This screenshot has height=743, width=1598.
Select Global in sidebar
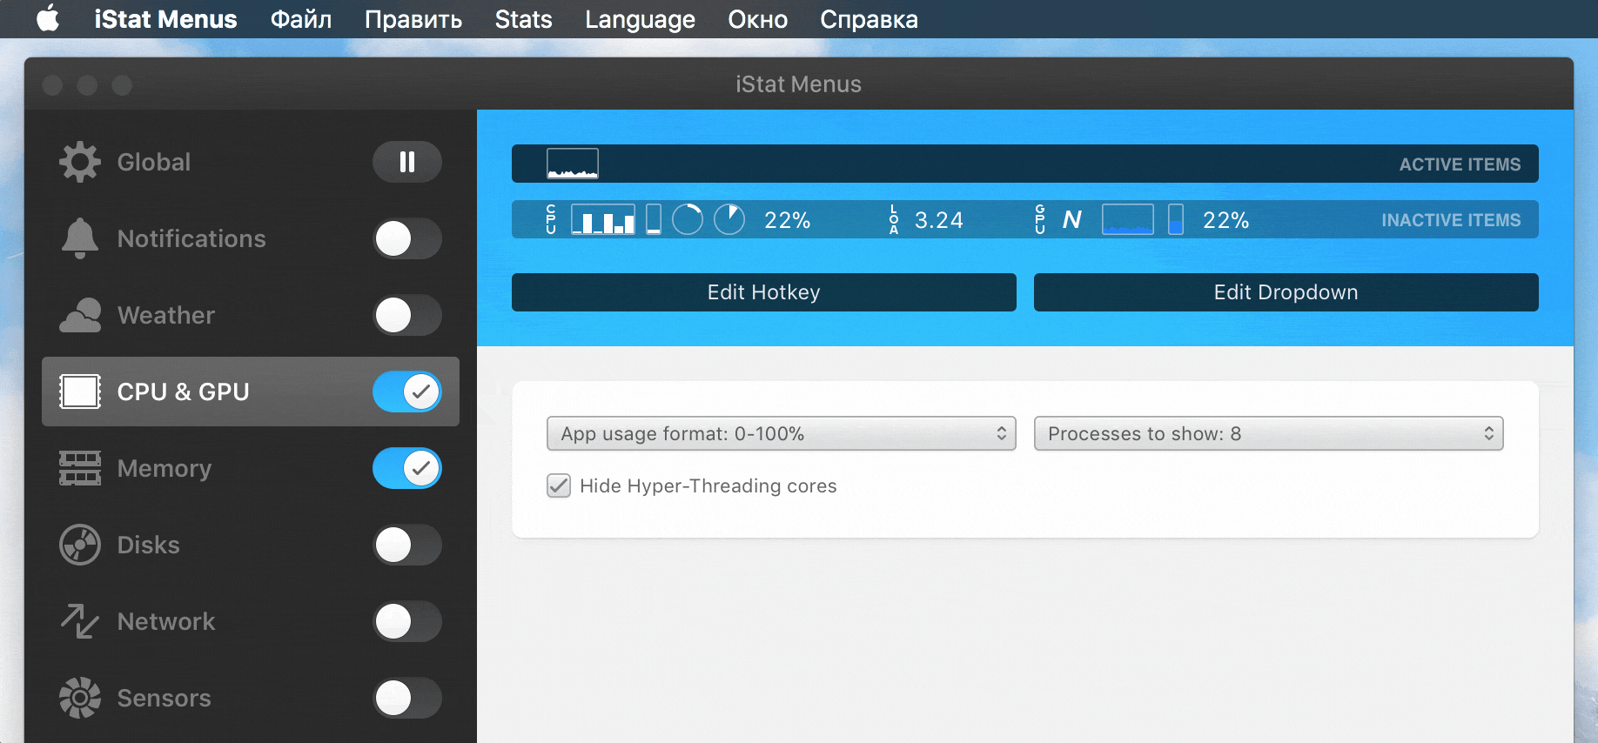(251, 162)
